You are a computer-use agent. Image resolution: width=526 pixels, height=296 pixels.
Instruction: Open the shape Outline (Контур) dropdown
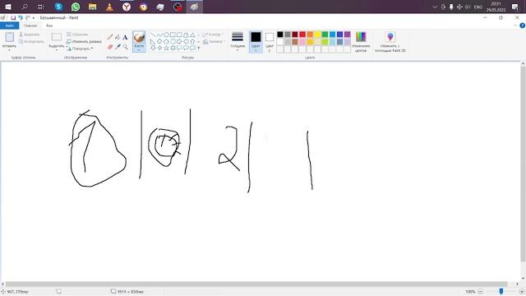pos(214,35)
